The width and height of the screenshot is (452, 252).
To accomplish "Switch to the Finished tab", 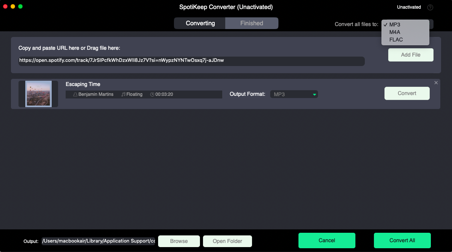I will 252,23.
